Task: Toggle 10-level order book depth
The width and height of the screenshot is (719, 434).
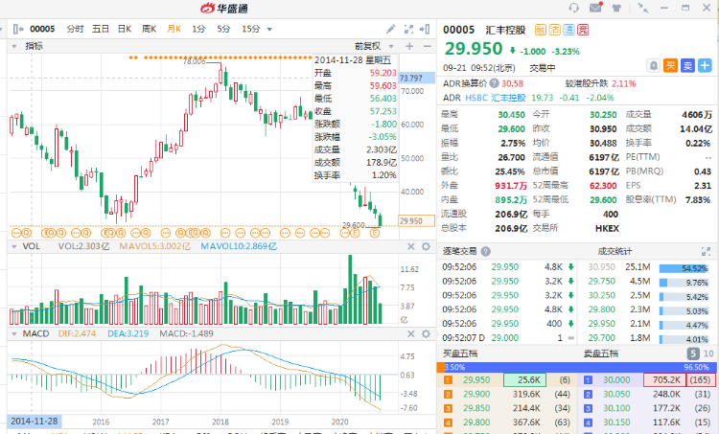Action: [708, 354]
